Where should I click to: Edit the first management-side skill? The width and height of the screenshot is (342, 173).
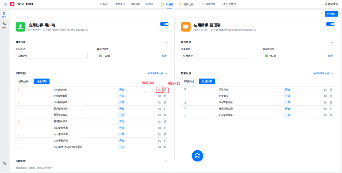[325, 90]
